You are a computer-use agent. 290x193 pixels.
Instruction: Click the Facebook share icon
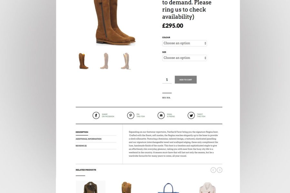point(96,115)
